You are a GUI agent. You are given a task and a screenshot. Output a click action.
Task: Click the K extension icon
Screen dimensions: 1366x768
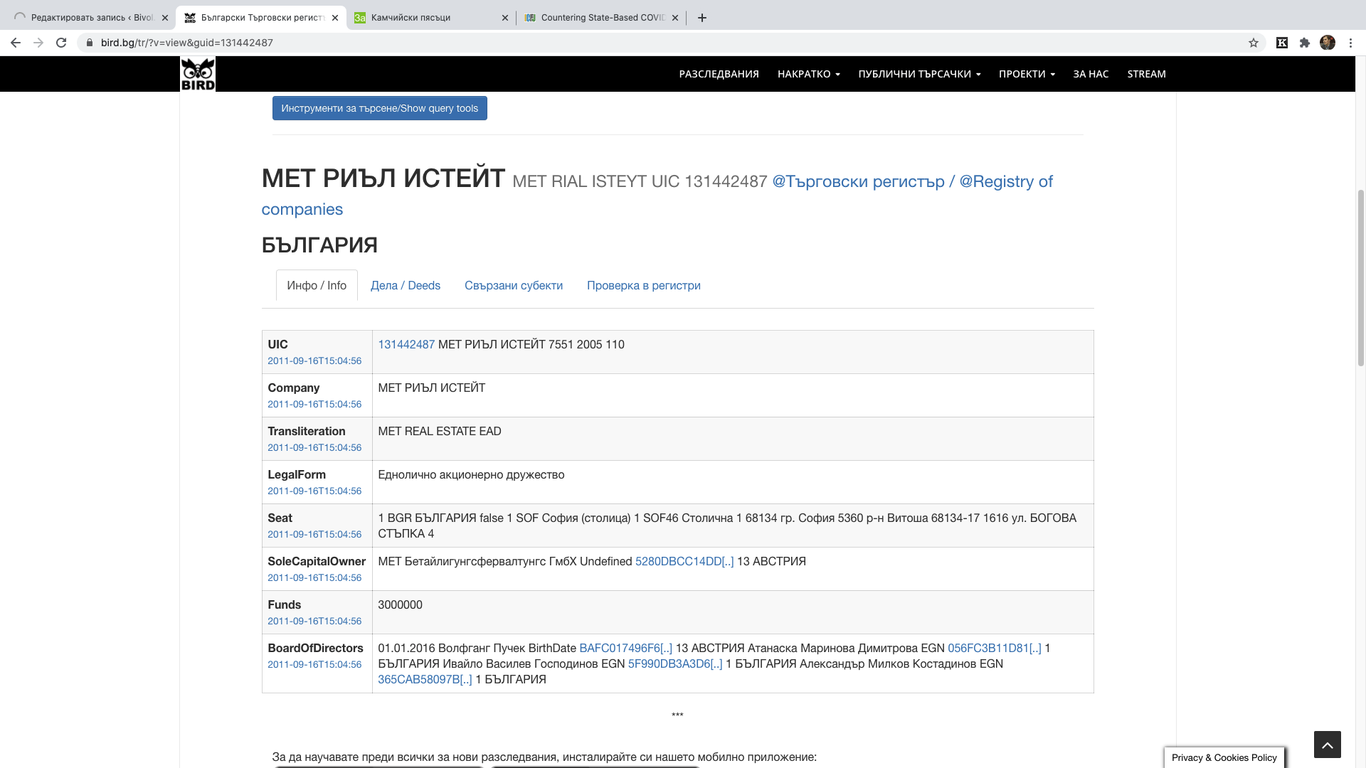pos(1282,43)
